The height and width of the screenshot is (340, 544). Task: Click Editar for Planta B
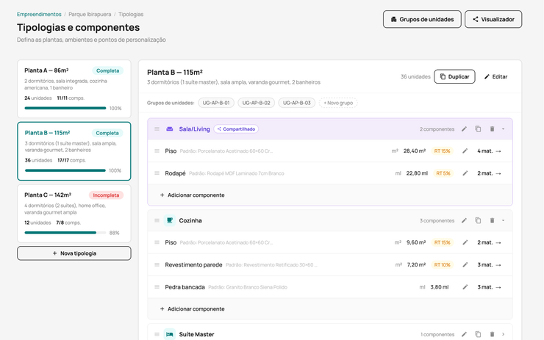(495, 76)
